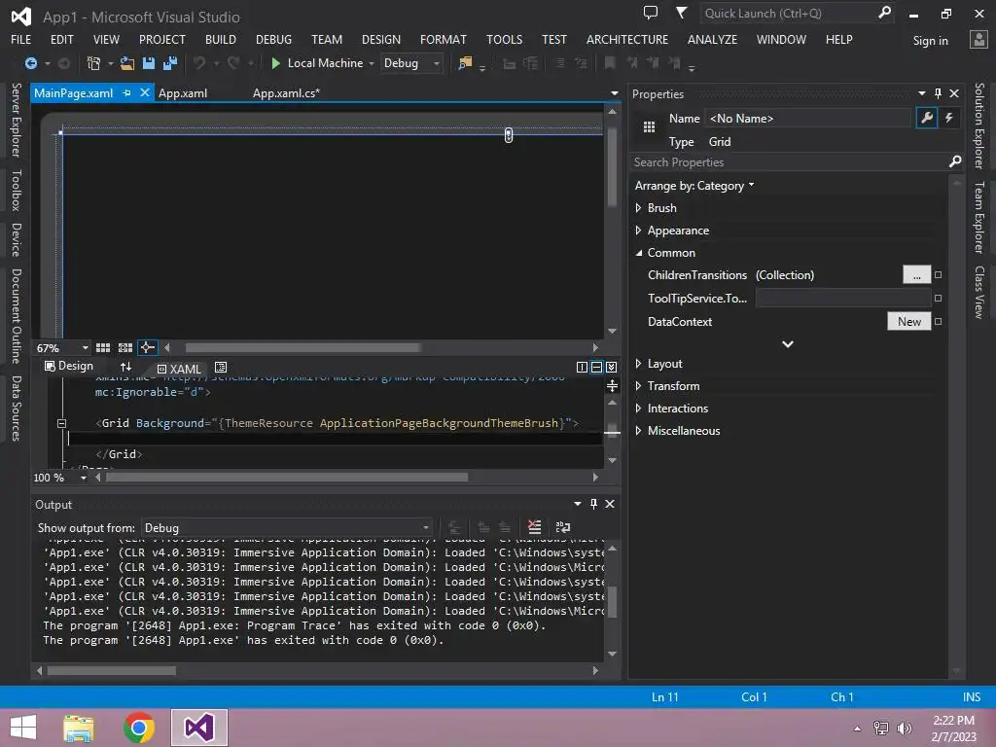This screenshot has height=747, width=996.
Task: Toggle snap to gridlines in designer
Action: [x=125, y=347]
